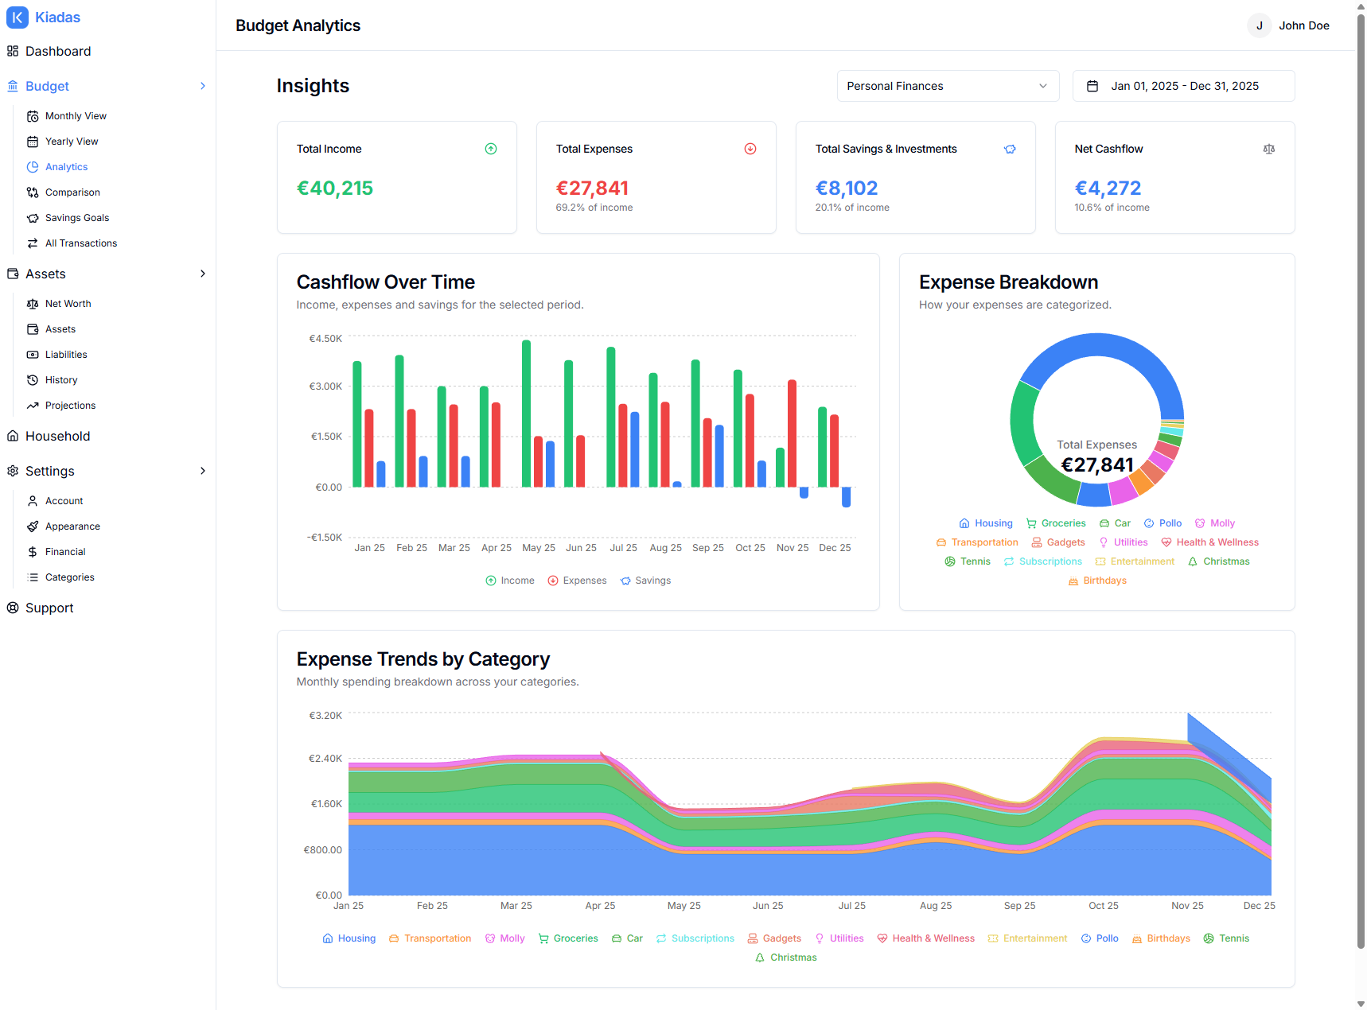This screenshot has height=1010, width=1367.
Task: Open Savings Goals via its arrows icon
Action: pyautogui.click(x=33, y=217)
